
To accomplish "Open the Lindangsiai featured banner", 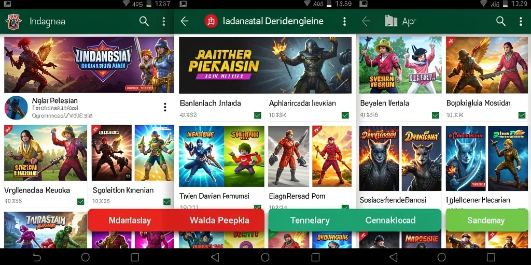I will pos(89,65).
